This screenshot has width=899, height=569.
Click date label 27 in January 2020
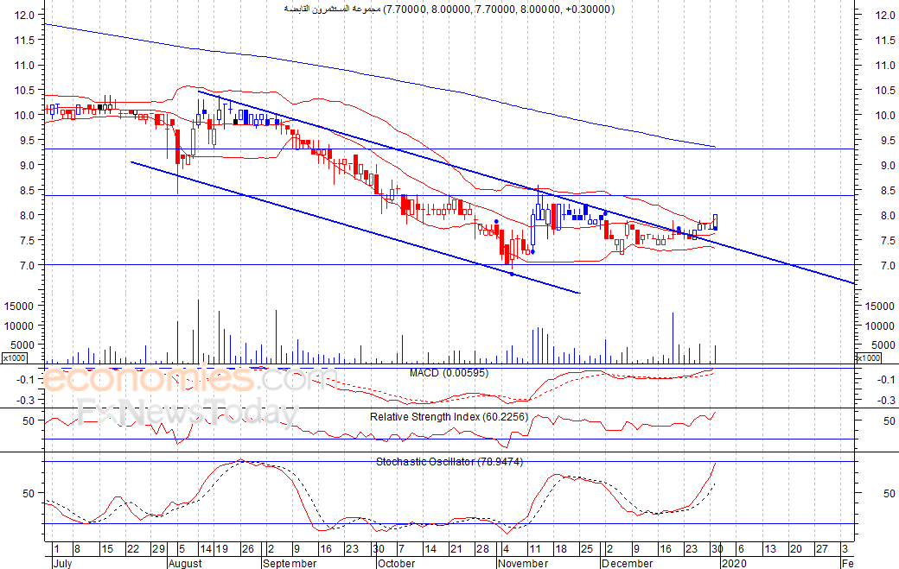click(821, 549)
